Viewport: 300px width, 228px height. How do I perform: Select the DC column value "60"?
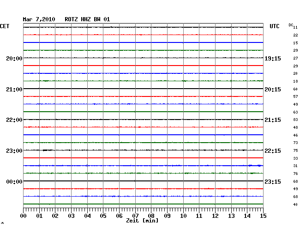click(295, 89)
